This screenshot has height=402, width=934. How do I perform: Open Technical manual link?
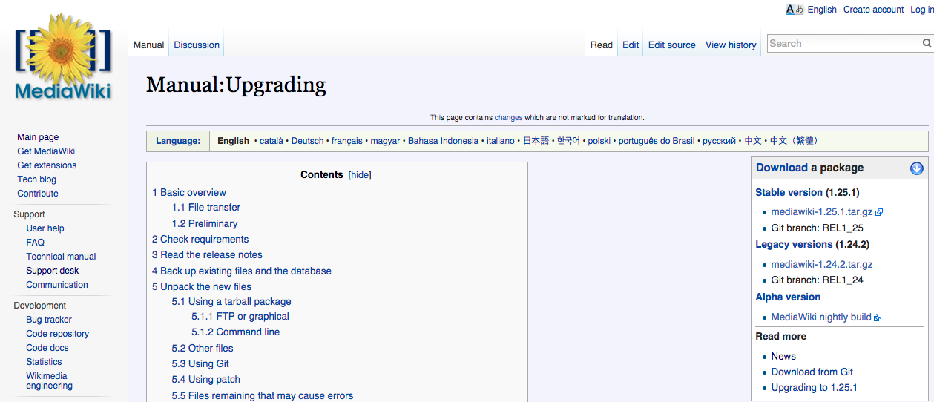point(61,257)
